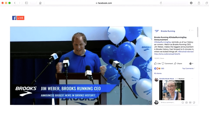Screen dimensions: 209x117
Task: Like the Brooks Running post
Action: pos(158,63)
